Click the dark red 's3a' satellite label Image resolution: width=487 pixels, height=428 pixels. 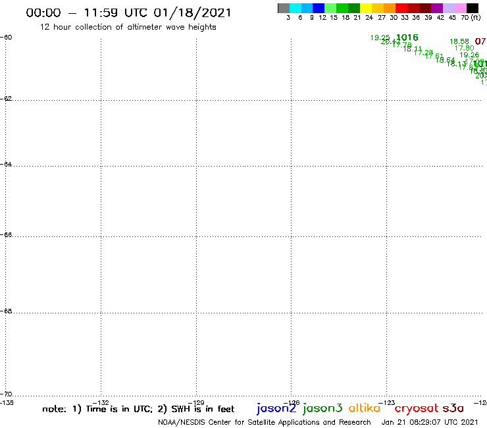click(x=453, y=408)
